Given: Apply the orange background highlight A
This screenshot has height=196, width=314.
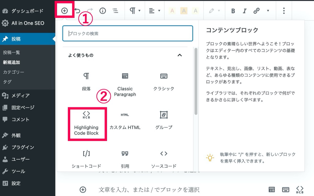Looking at the screenshot, I should (x=184, y=11).
